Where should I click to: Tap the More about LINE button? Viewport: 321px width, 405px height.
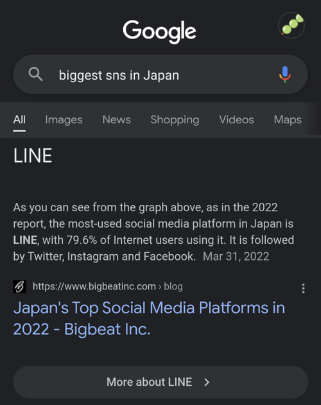[x=160, y=382]
